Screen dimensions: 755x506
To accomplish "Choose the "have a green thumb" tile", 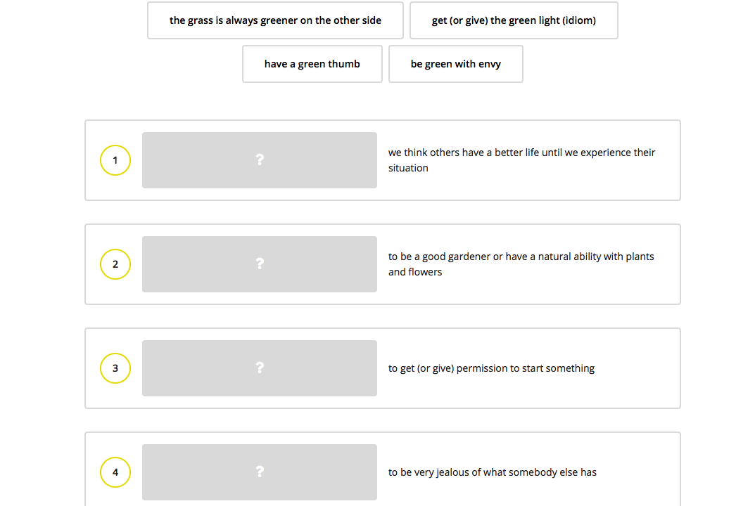I will [312, 64].
